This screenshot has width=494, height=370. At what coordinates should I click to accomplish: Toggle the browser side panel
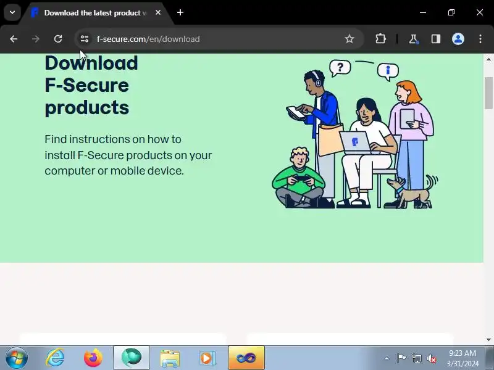coord(436,39)
